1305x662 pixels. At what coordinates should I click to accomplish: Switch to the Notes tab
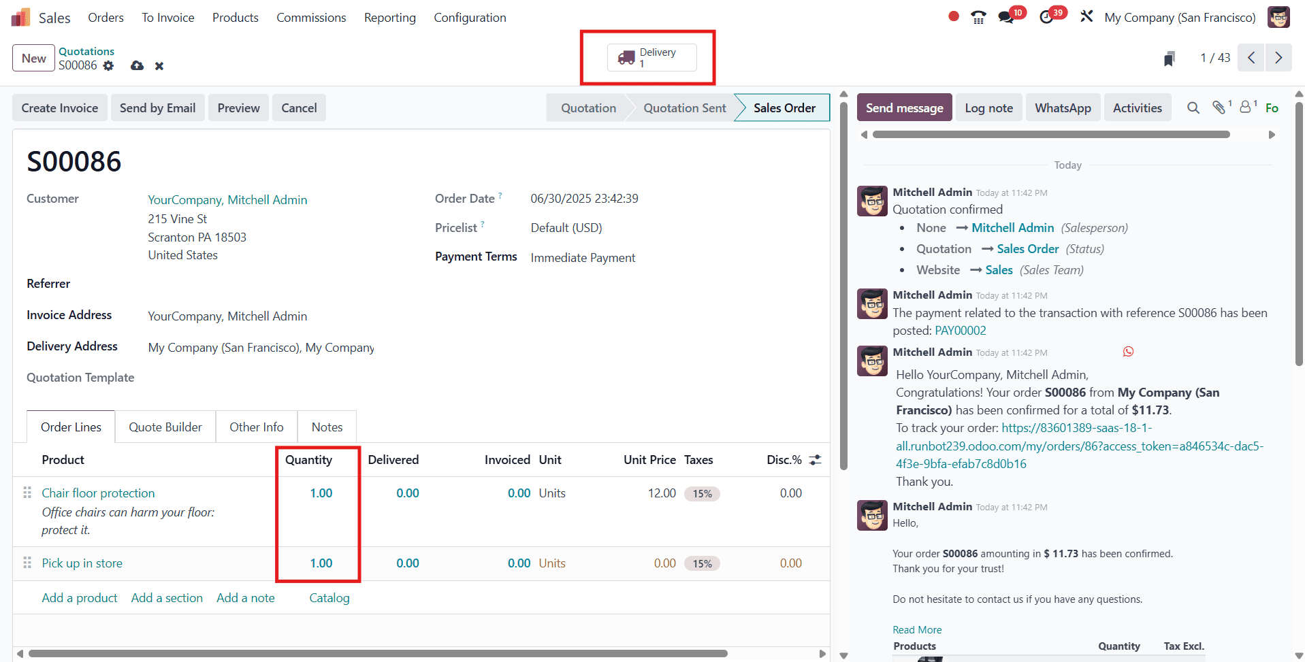(327, 427)
